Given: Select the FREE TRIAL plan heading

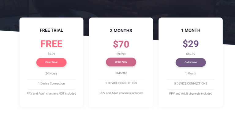Looking at the screenshot, I should [x=51, y=30].
